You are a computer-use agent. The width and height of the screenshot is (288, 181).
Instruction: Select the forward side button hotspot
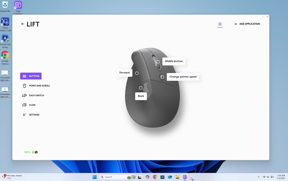pyautogui.click(x=137, y=73)
